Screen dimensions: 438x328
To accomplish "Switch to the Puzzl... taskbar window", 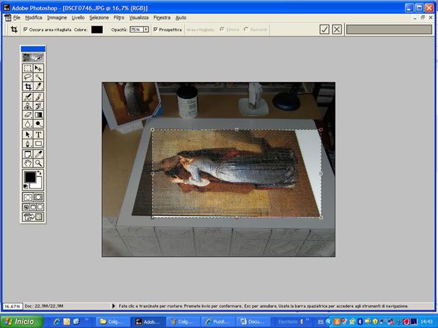I will [218, 322].
